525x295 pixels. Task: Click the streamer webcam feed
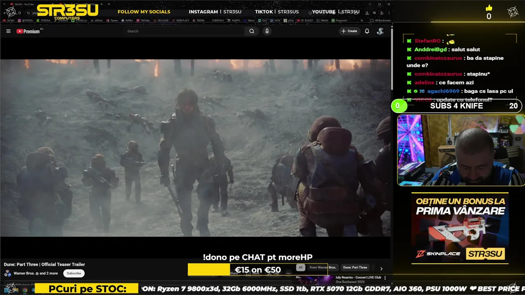pyautogui.click(x=461, y=150)
